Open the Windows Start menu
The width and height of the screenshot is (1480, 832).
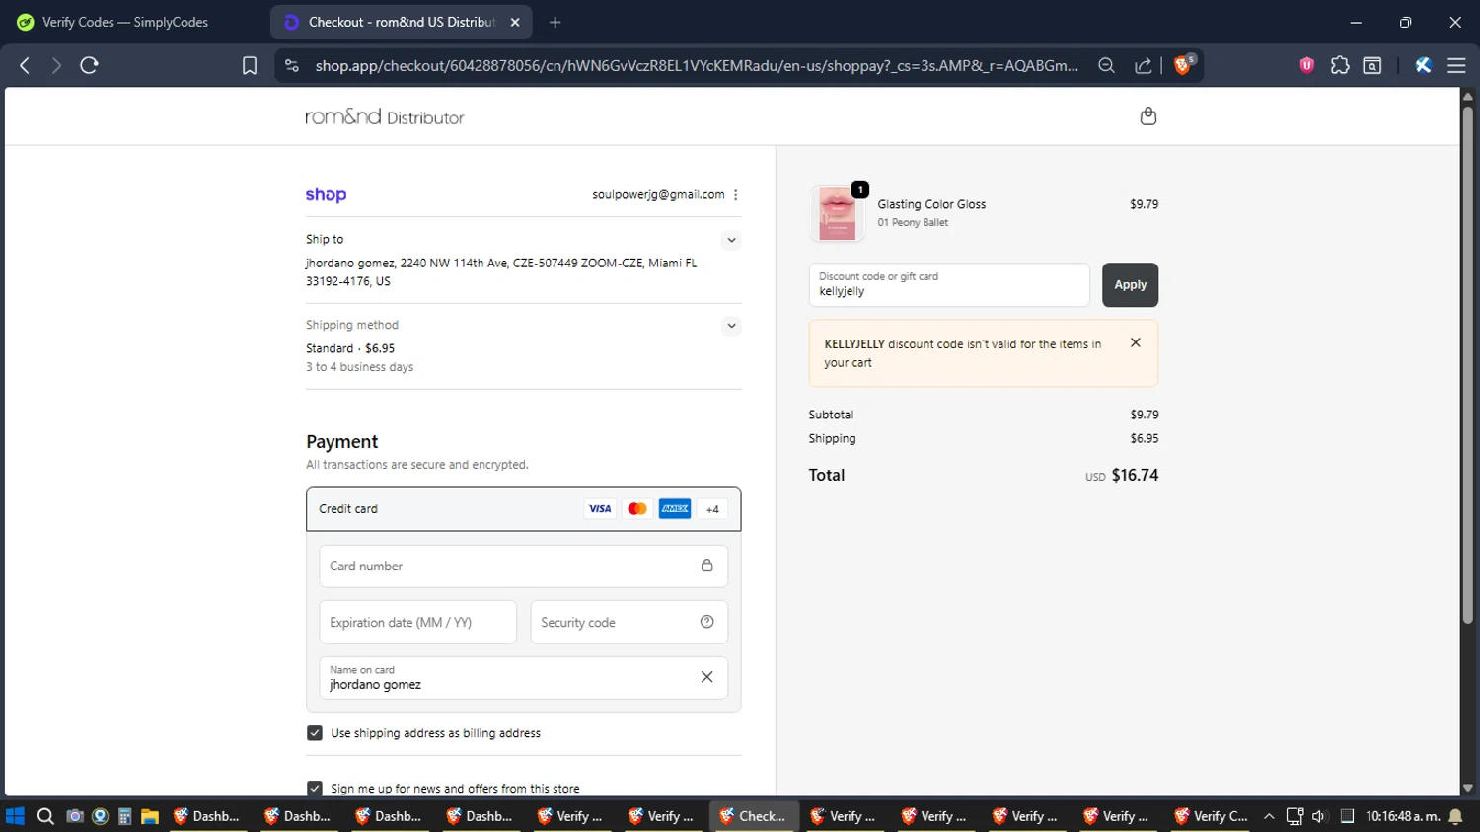(15, 816)
